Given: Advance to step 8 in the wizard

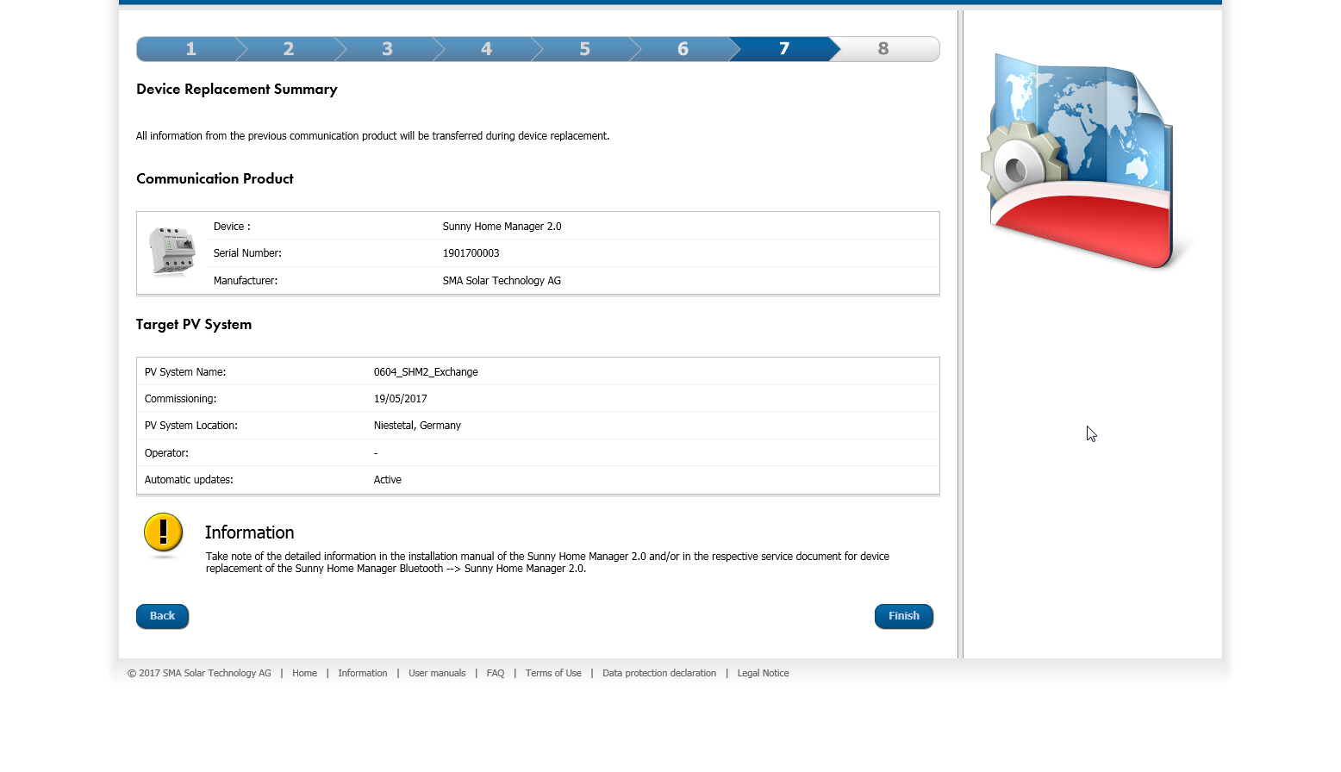Looking at the screenshot, I should (x=880, y=49).
